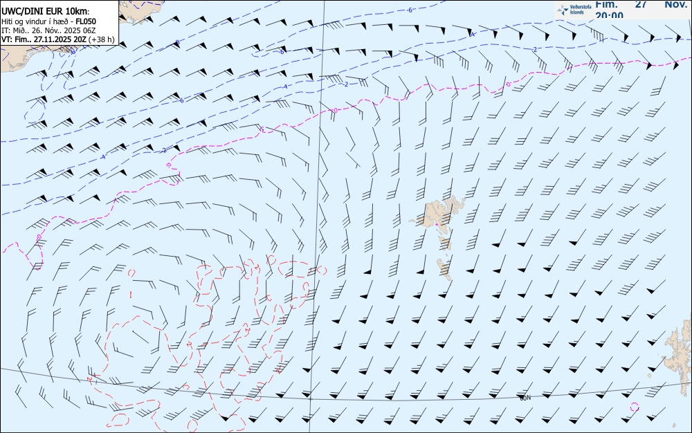Viewport: 692px width, 433px height.
Task: Click the '-8' temperature contour label
Action: tap(177, 42)
